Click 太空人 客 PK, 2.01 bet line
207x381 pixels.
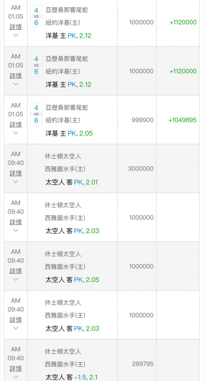[x=72, y=182]
